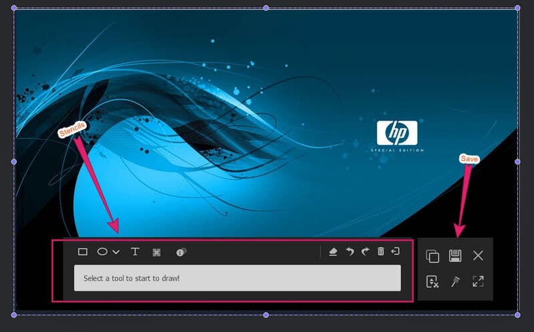
Task: Click the 'Select a tool to start to draw!' bar
Action: click(237, 278)
